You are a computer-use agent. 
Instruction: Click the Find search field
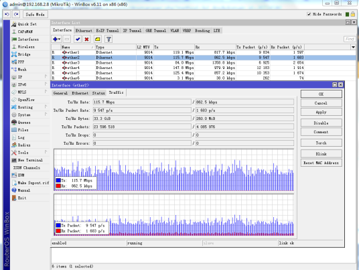350,39
